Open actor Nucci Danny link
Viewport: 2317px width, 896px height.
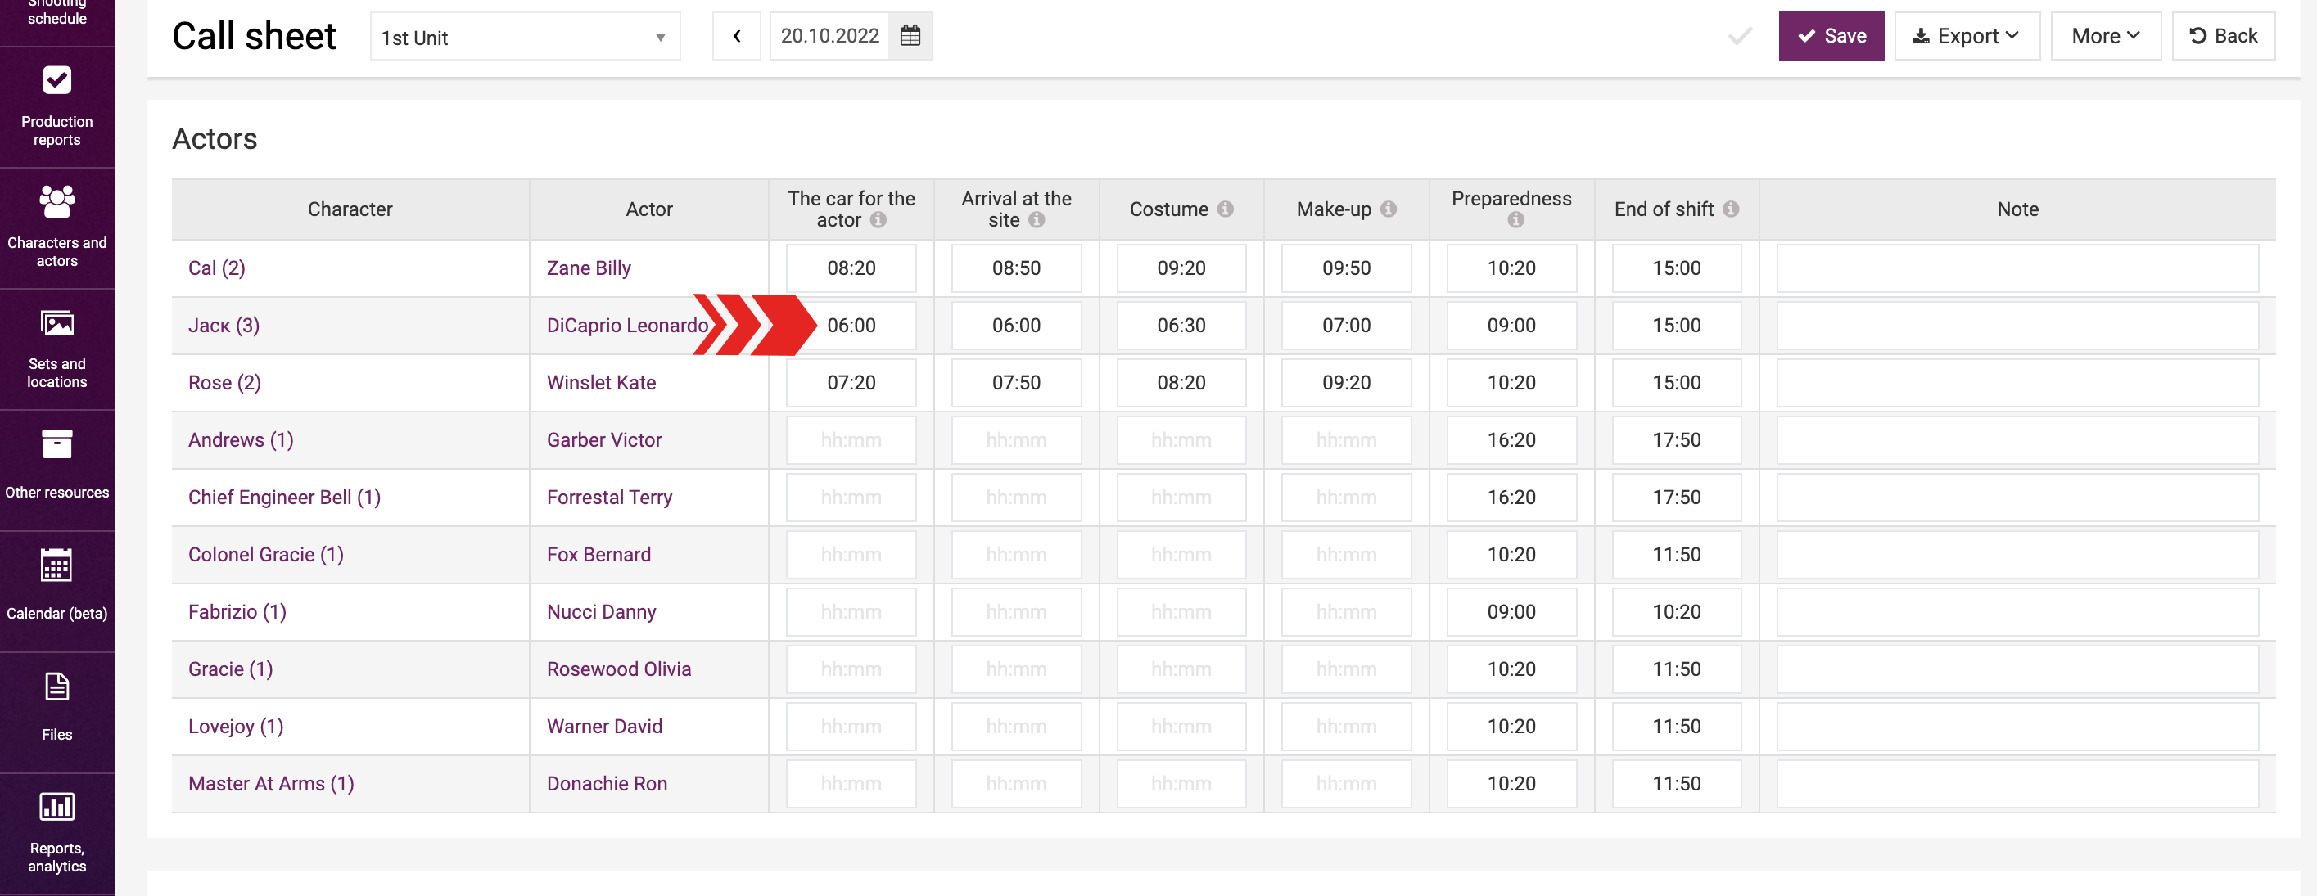(x=602, y=612)
